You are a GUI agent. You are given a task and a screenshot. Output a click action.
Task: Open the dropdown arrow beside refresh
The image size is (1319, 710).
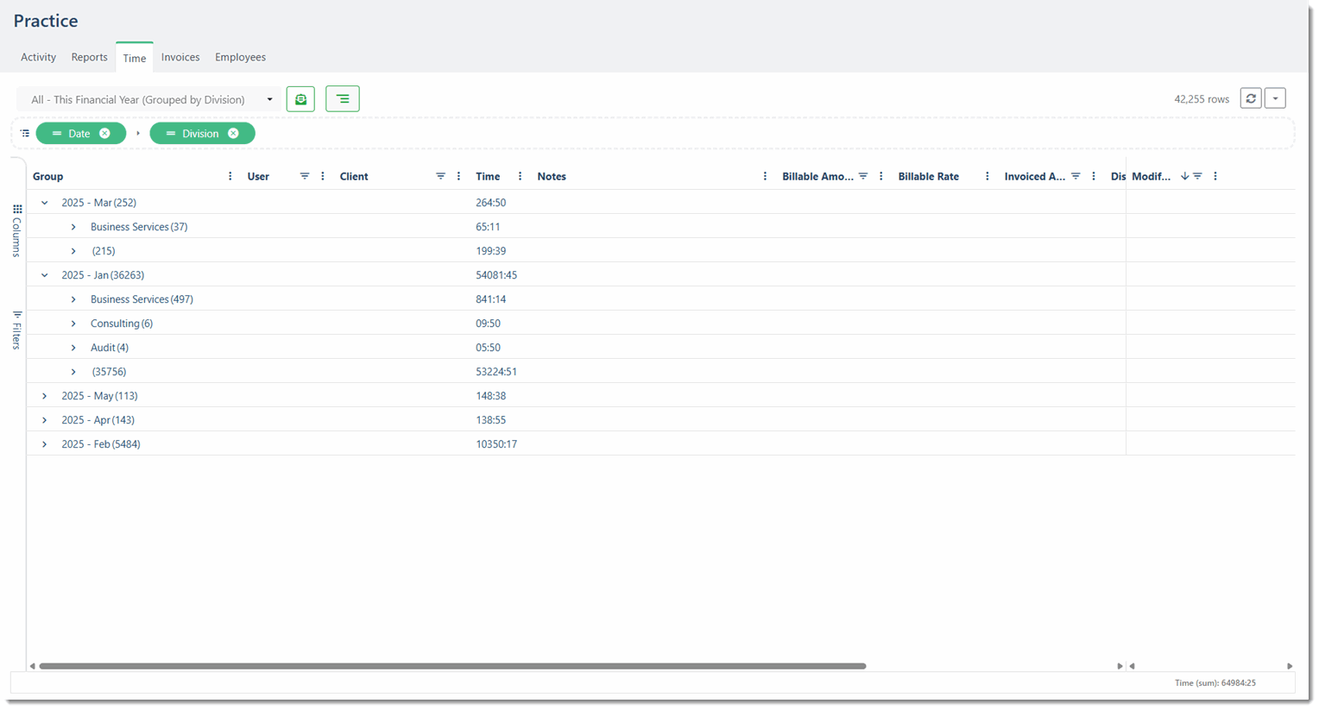click(1275, 99)
